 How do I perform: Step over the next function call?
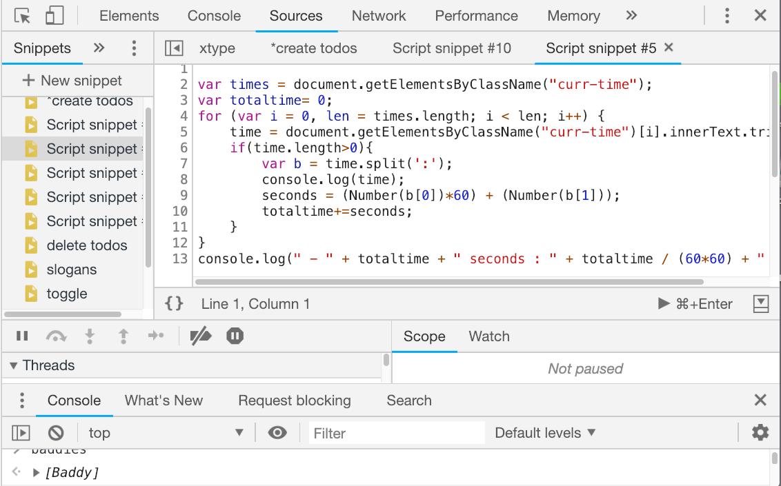(57, 336)
